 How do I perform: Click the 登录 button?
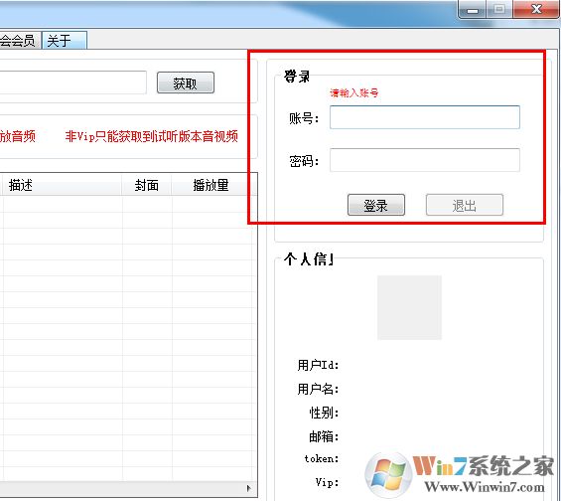pyautogui.click(x=376, y=205)
